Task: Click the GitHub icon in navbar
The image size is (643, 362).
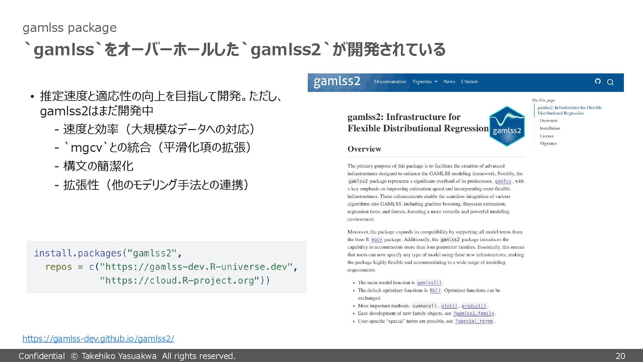Action: point(598,81)
